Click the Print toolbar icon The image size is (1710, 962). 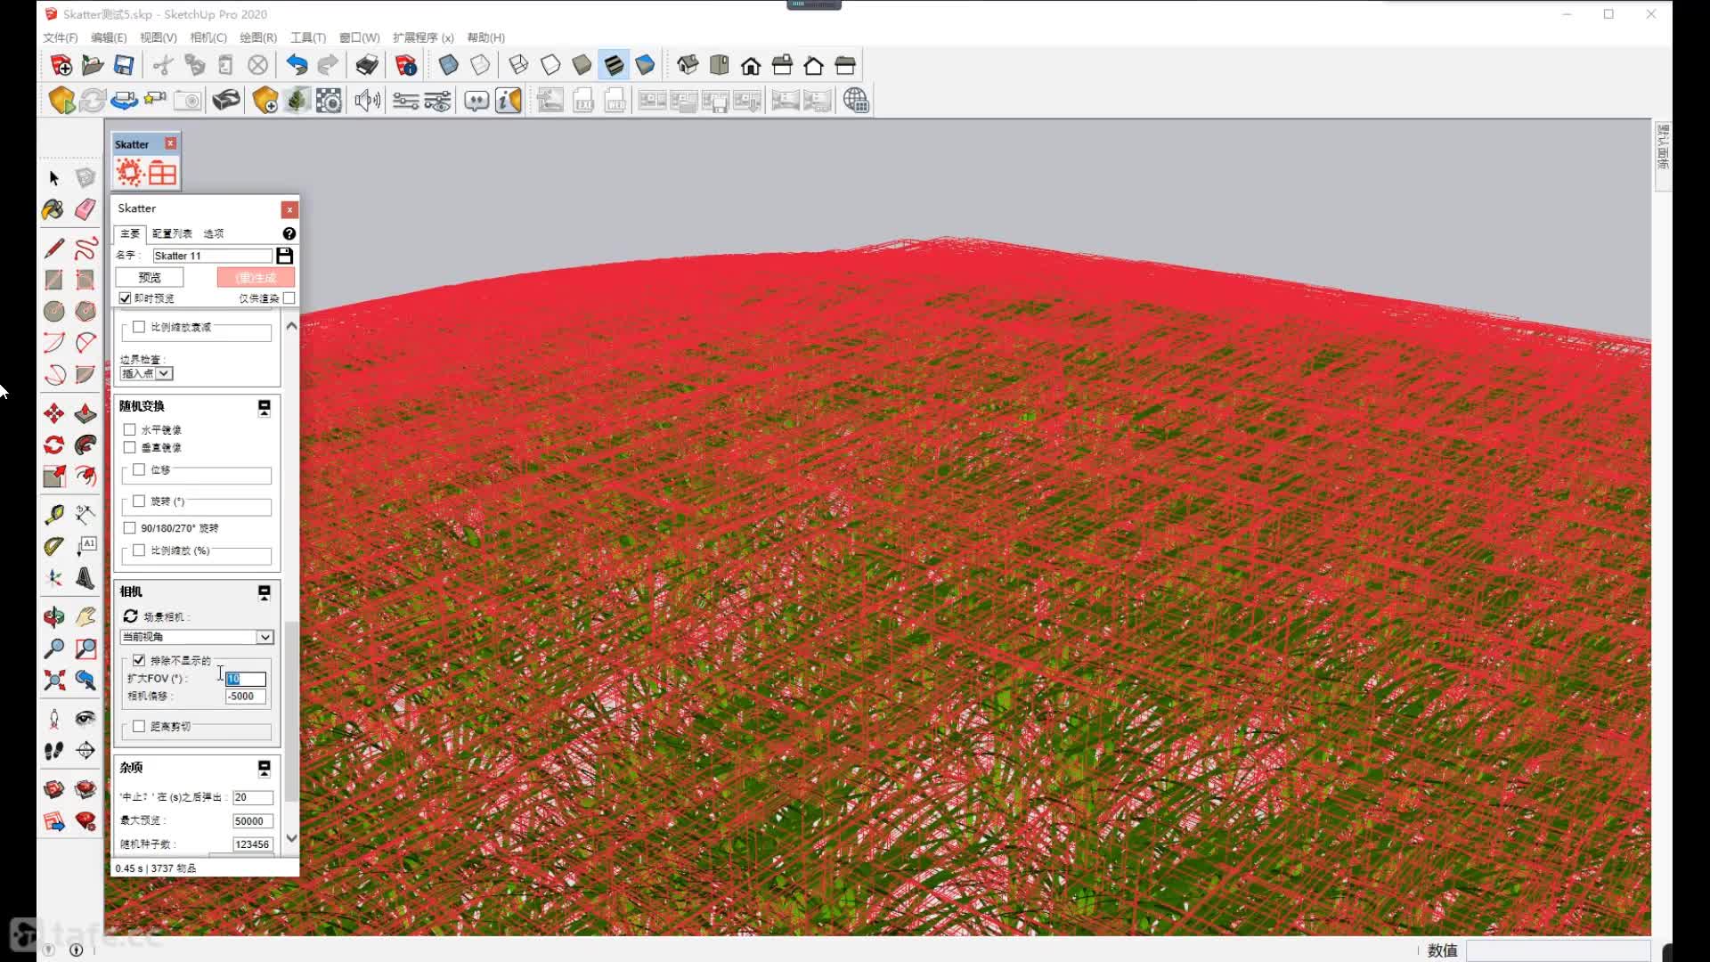(367, 65)
